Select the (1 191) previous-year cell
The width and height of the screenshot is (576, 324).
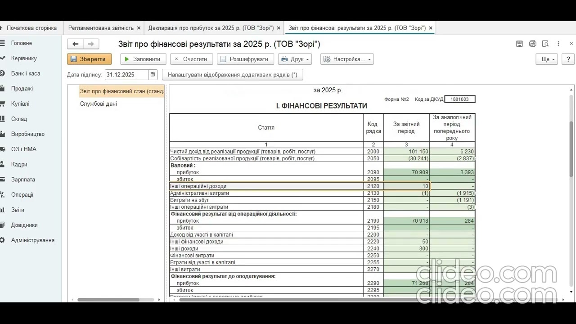click(452, 200)
